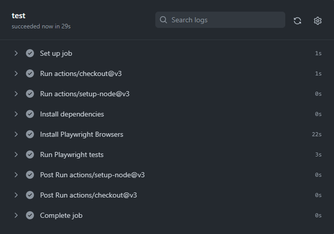Click the 22s duration of Install Playwright Browsers
The image size is (334, 234).
[x=317, y=134]
